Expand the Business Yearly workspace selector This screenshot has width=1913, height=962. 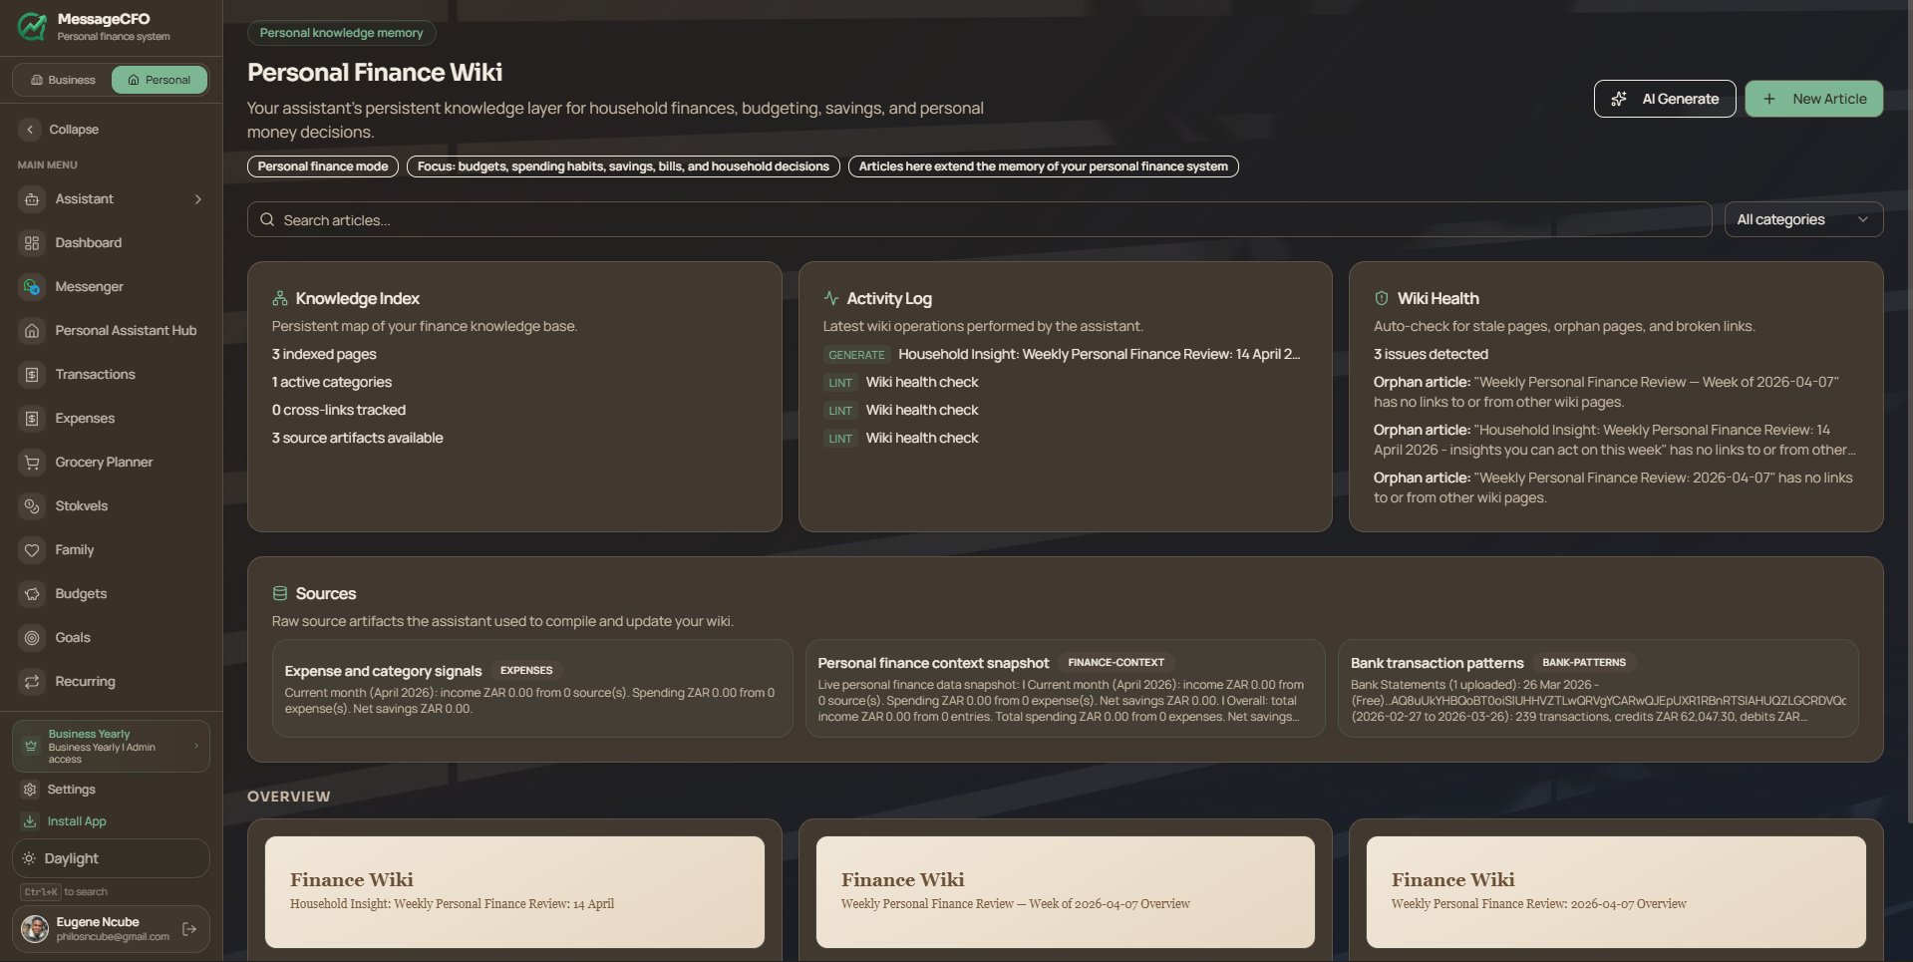(110, 745)
